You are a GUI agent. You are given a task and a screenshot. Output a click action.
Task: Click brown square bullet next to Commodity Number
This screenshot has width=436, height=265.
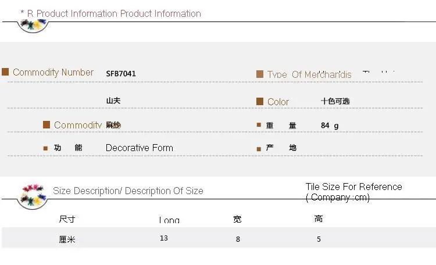click(x=5, y=71)
